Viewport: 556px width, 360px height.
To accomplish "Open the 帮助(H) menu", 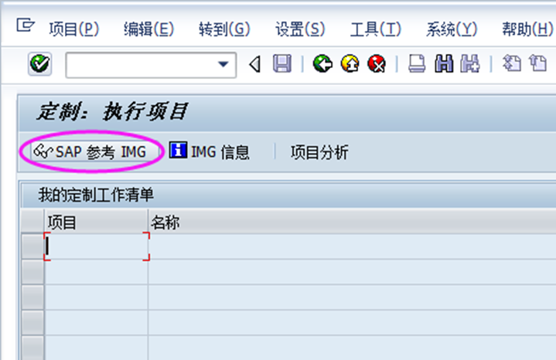I will tap(527, 29).
